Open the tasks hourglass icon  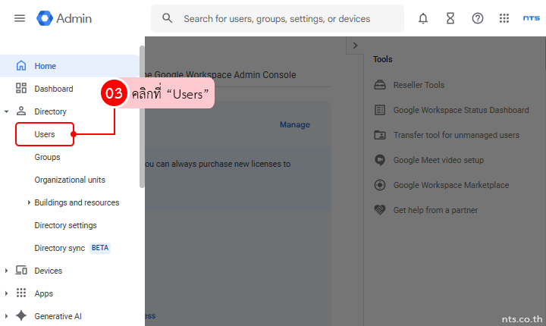coord(450,18)
